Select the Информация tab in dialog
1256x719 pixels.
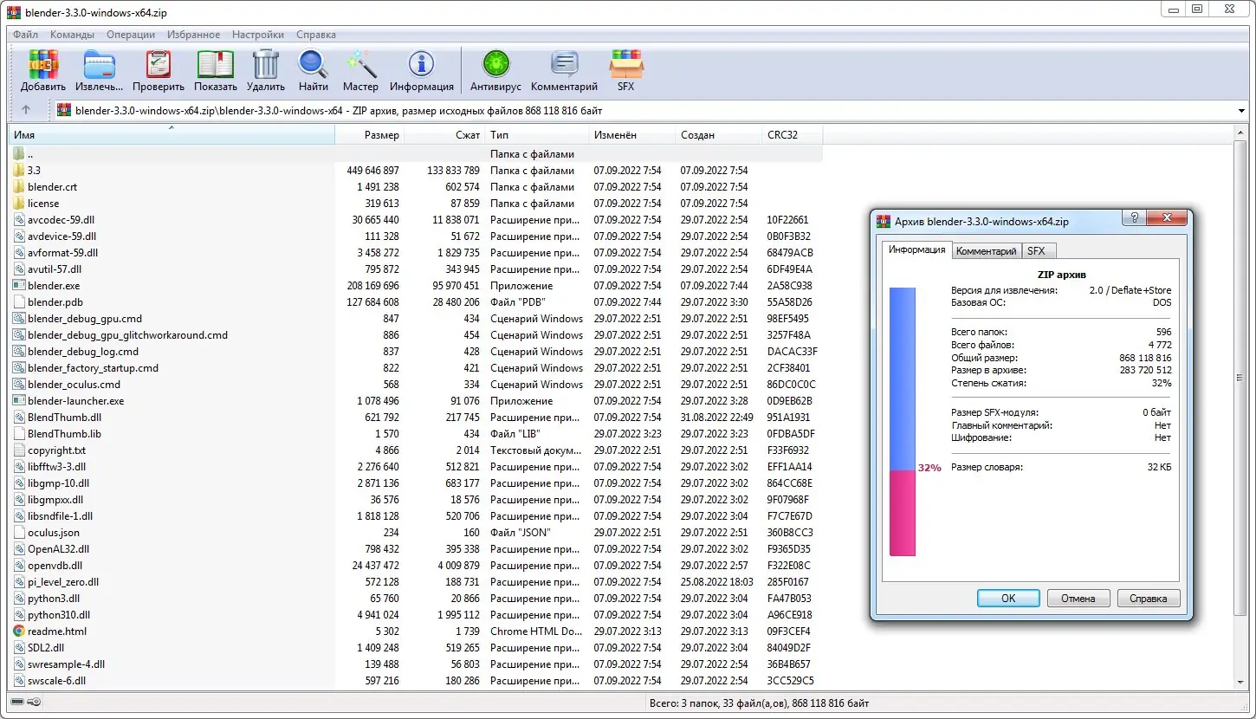(917, 249)
